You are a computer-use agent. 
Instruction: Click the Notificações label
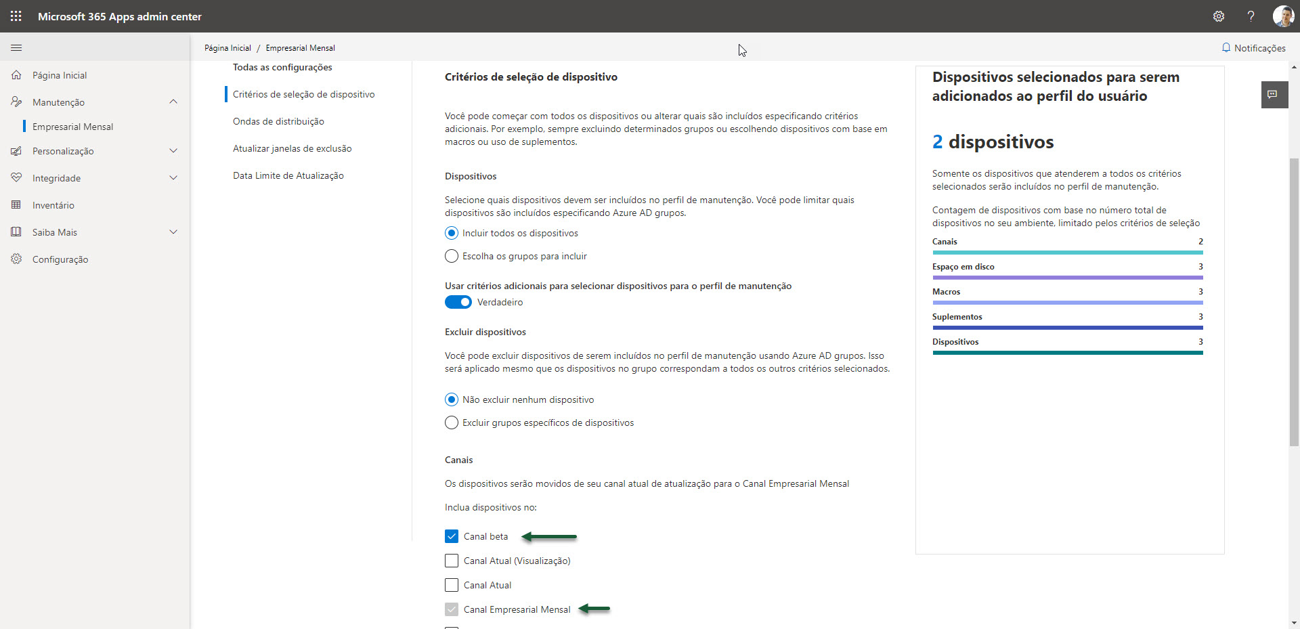1259,48
